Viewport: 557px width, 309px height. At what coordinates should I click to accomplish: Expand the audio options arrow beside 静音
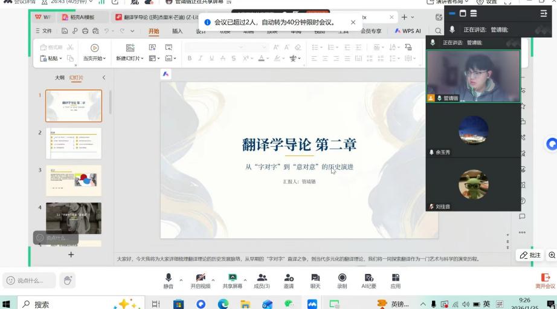pos(182,279)
